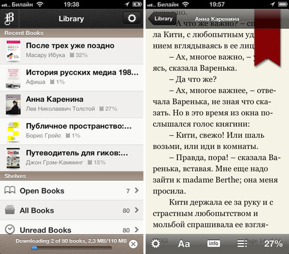Expand Unread Books shelf chevron

tap(136, 229)
